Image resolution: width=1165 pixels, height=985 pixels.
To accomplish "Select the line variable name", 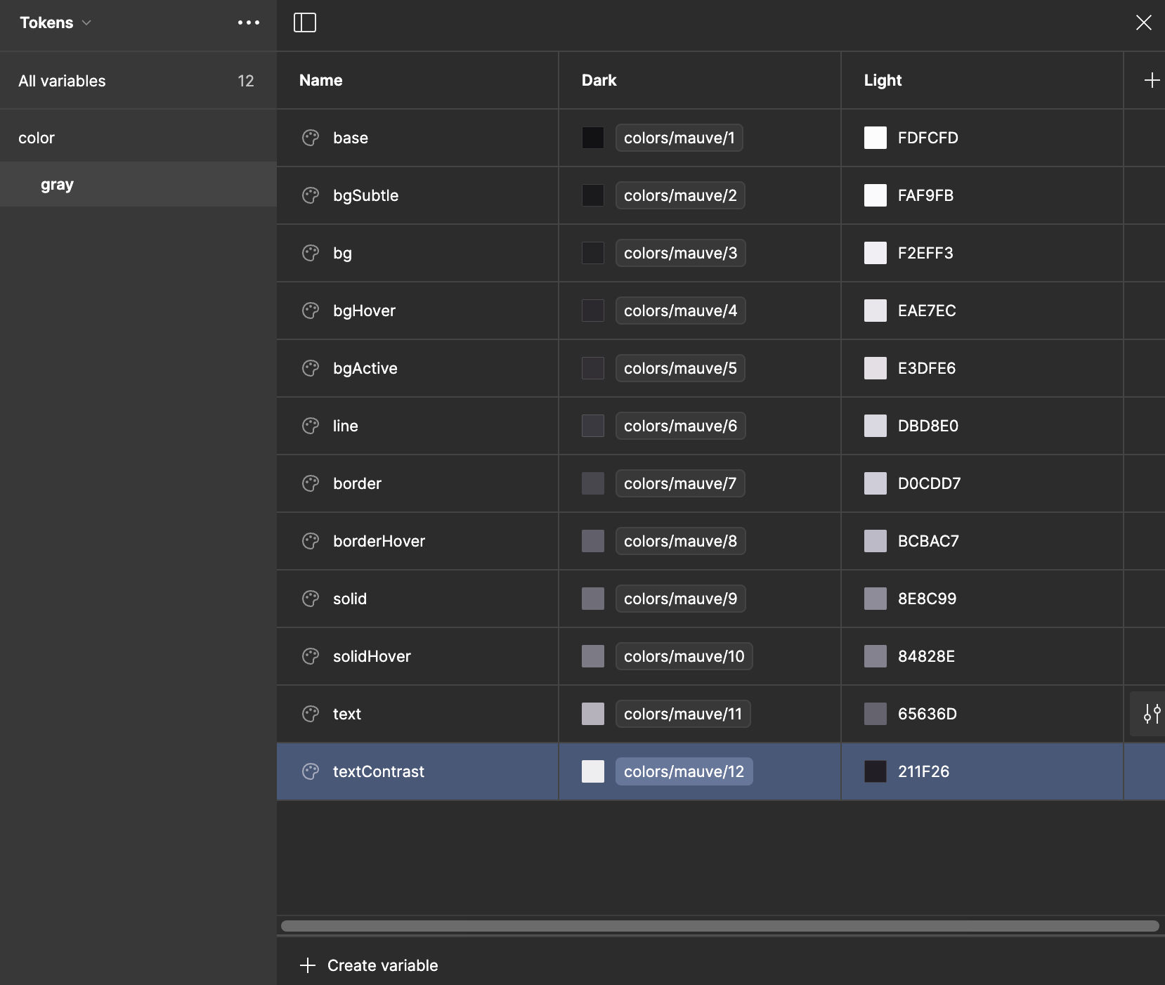I will pos(346,426).
